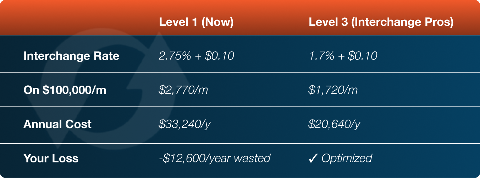Select the $1,720/m monthly cost
Viewport: 480px width, 178px height.
pos(333,90)
